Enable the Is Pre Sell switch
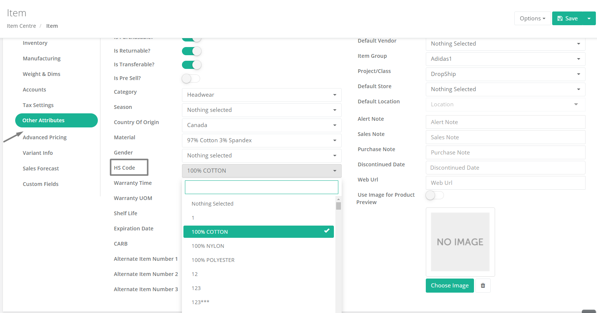The image size is (597, 313). (x=191, y=79)
